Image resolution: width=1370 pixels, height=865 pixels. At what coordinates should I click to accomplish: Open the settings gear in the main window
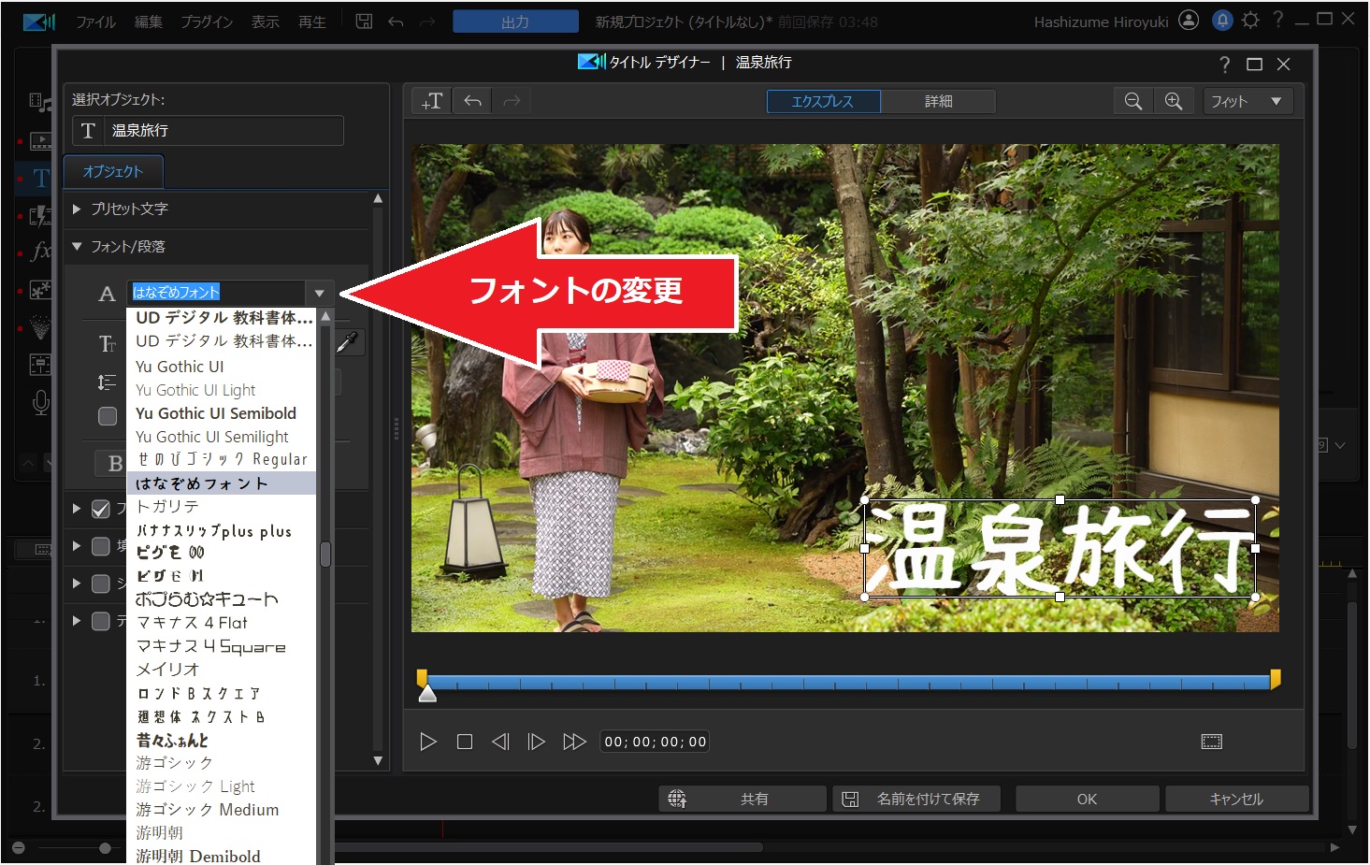pyautogui.click(x=1250, y=20)
